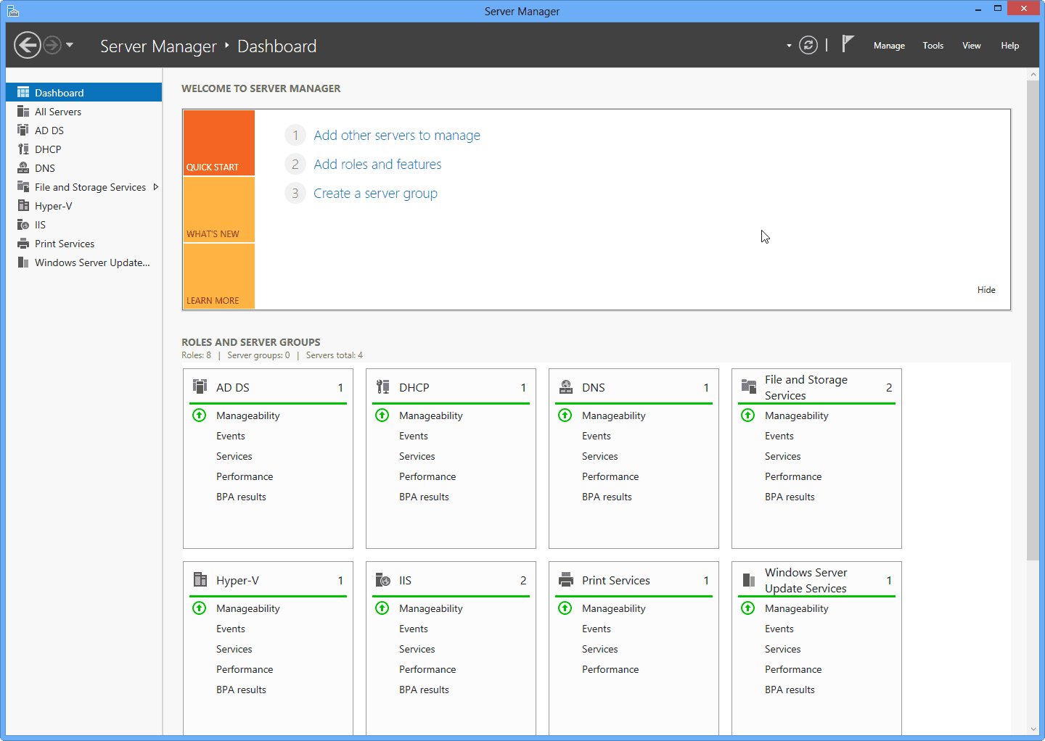The image size is (1045, 741).
Task: Open the notifications flag icon
Action: [847, 44]
